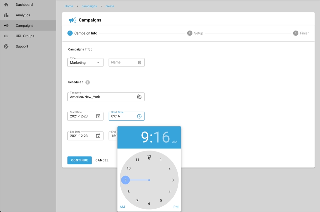Click the timezone clock icon
The width and height of the screenshot is (320, 212).
[140, 96]
